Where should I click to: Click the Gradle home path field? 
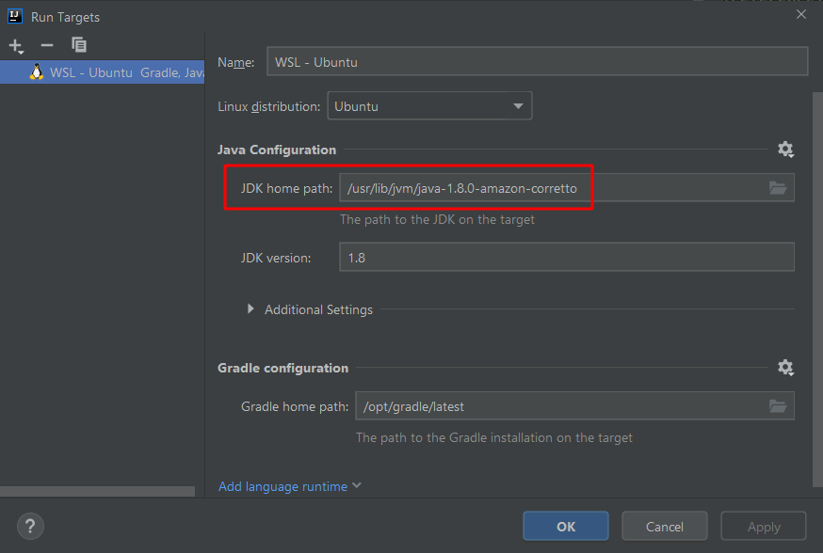pos(574,405)
